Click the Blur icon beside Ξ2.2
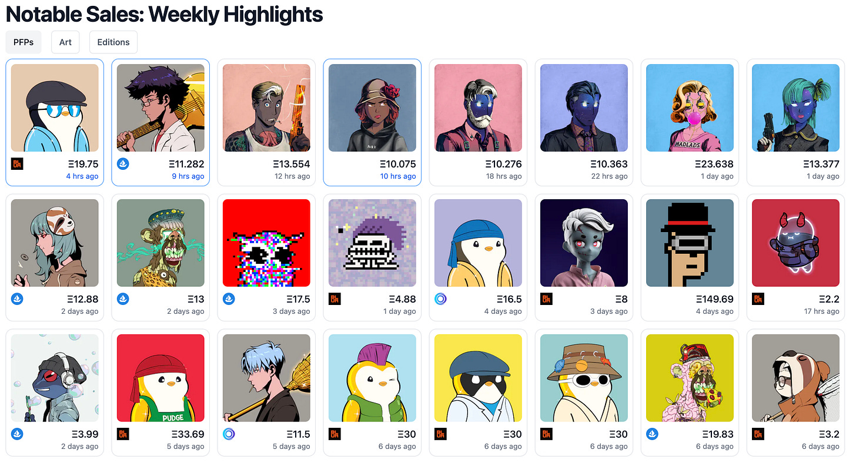The width and height of the screenshot is (856, 466). coord(758,299)
